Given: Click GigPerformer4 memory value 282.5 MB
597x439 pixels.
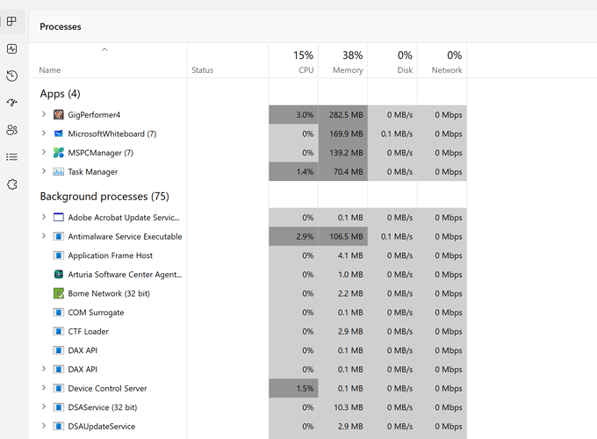Looking at the screenshot, I should click(346, 115).
